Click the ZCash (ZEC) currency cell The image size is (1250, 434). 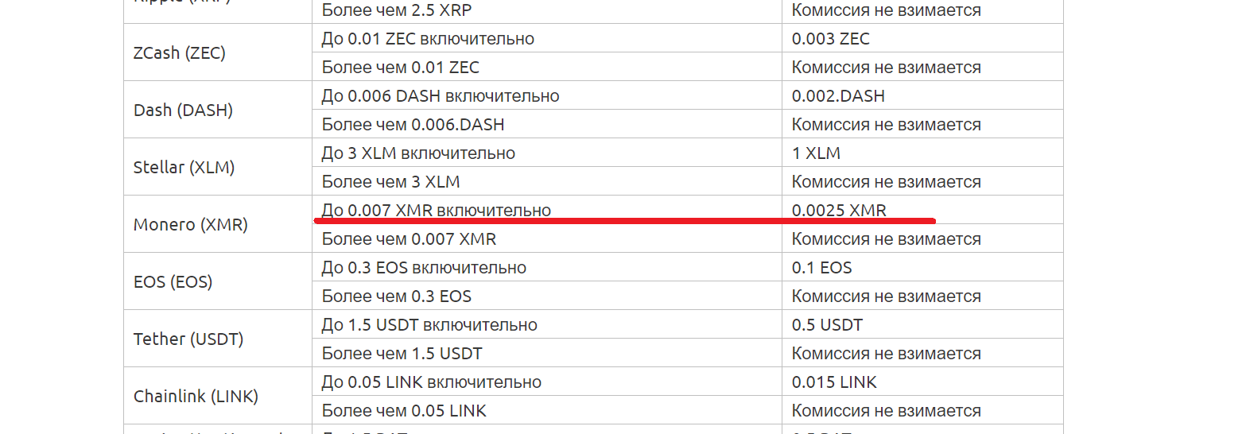[x=180, y=52]
